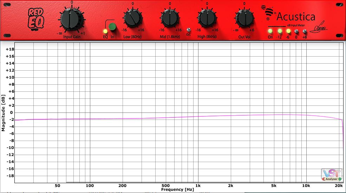Click the '50' frequency axis label
346x193 pixels.
[57, 186]
